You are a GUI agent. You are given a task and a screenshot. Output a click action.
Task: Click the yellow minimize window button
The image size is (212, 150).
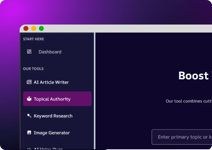34,28
